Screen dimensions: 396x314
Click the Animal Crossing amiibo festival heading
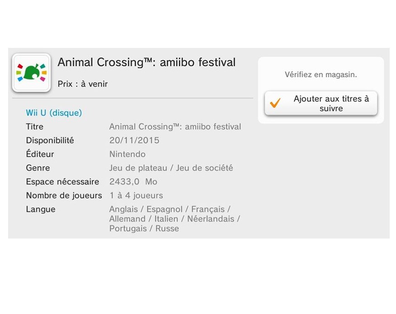point(146,62)
